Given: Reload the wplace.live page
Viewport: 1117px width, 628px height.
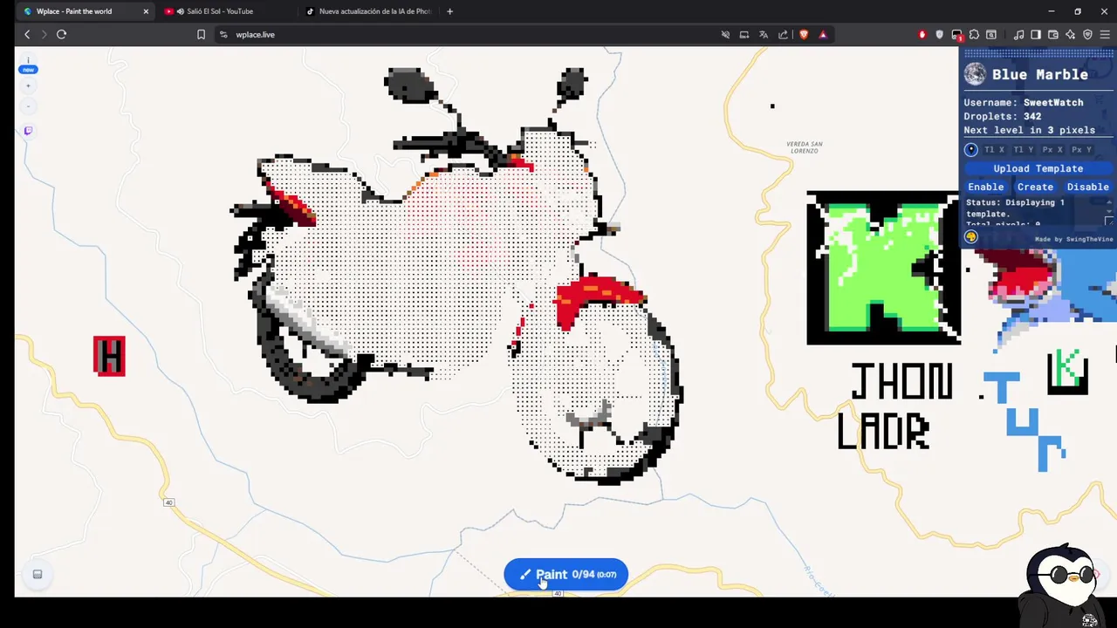Looking at the screenshot, I should (61, 34).
